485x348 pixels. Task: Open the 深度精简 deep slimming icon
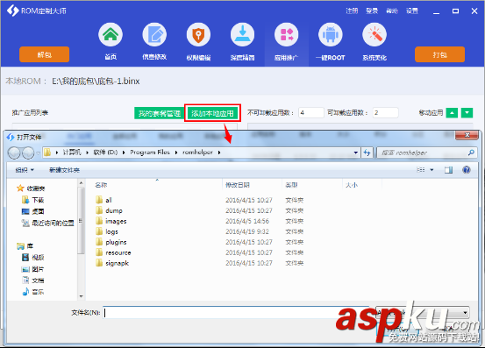[x=242, y=34]
